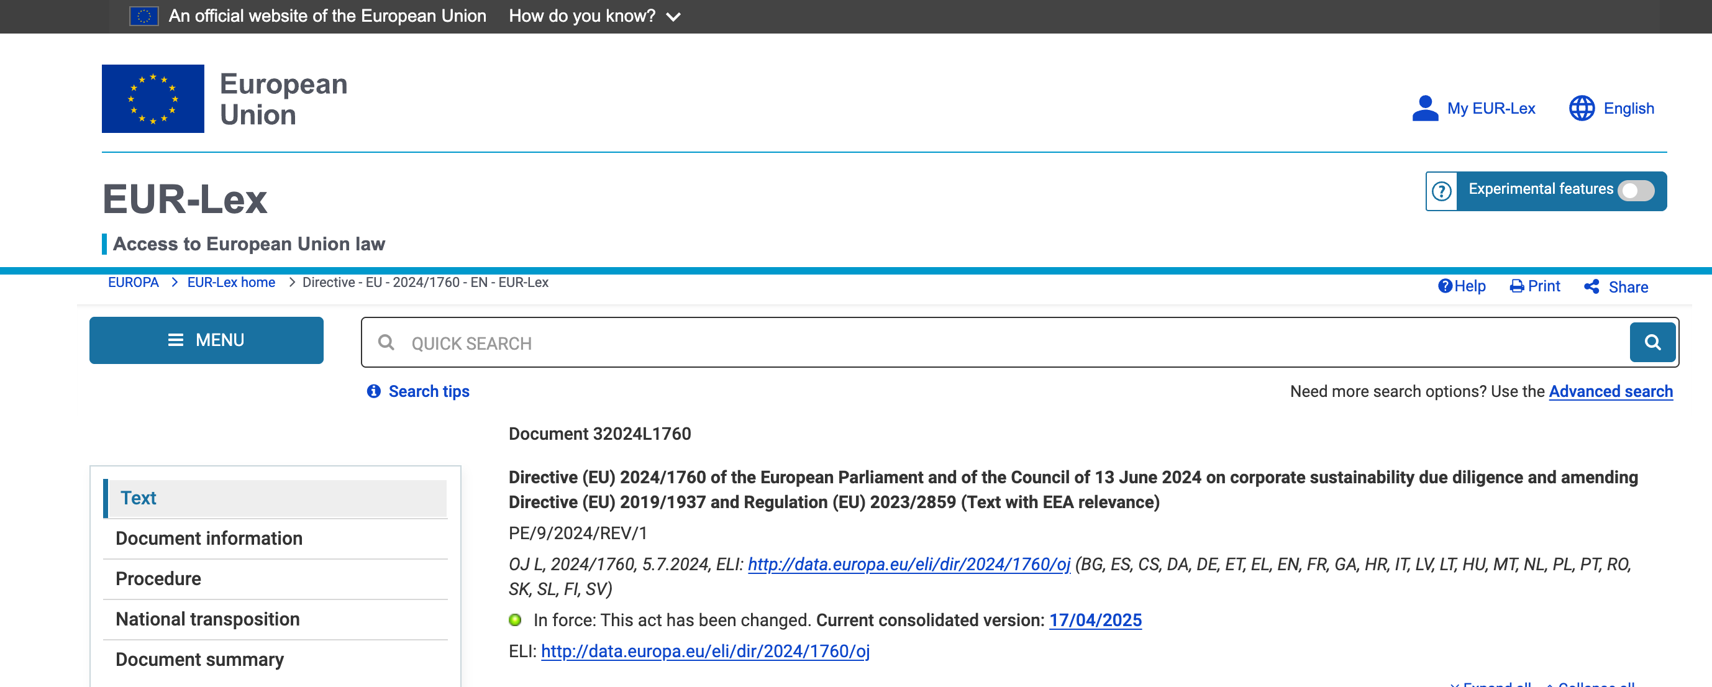Click the Help question mark icon
This screenshot has width=1712, height=687.
(1444, 286)
